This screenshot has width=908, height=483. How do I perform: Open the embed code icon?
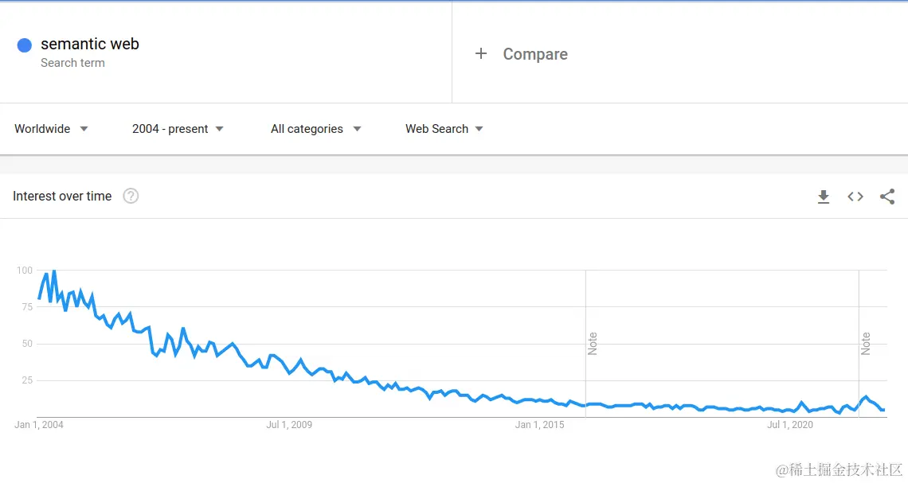click(855, 197)
